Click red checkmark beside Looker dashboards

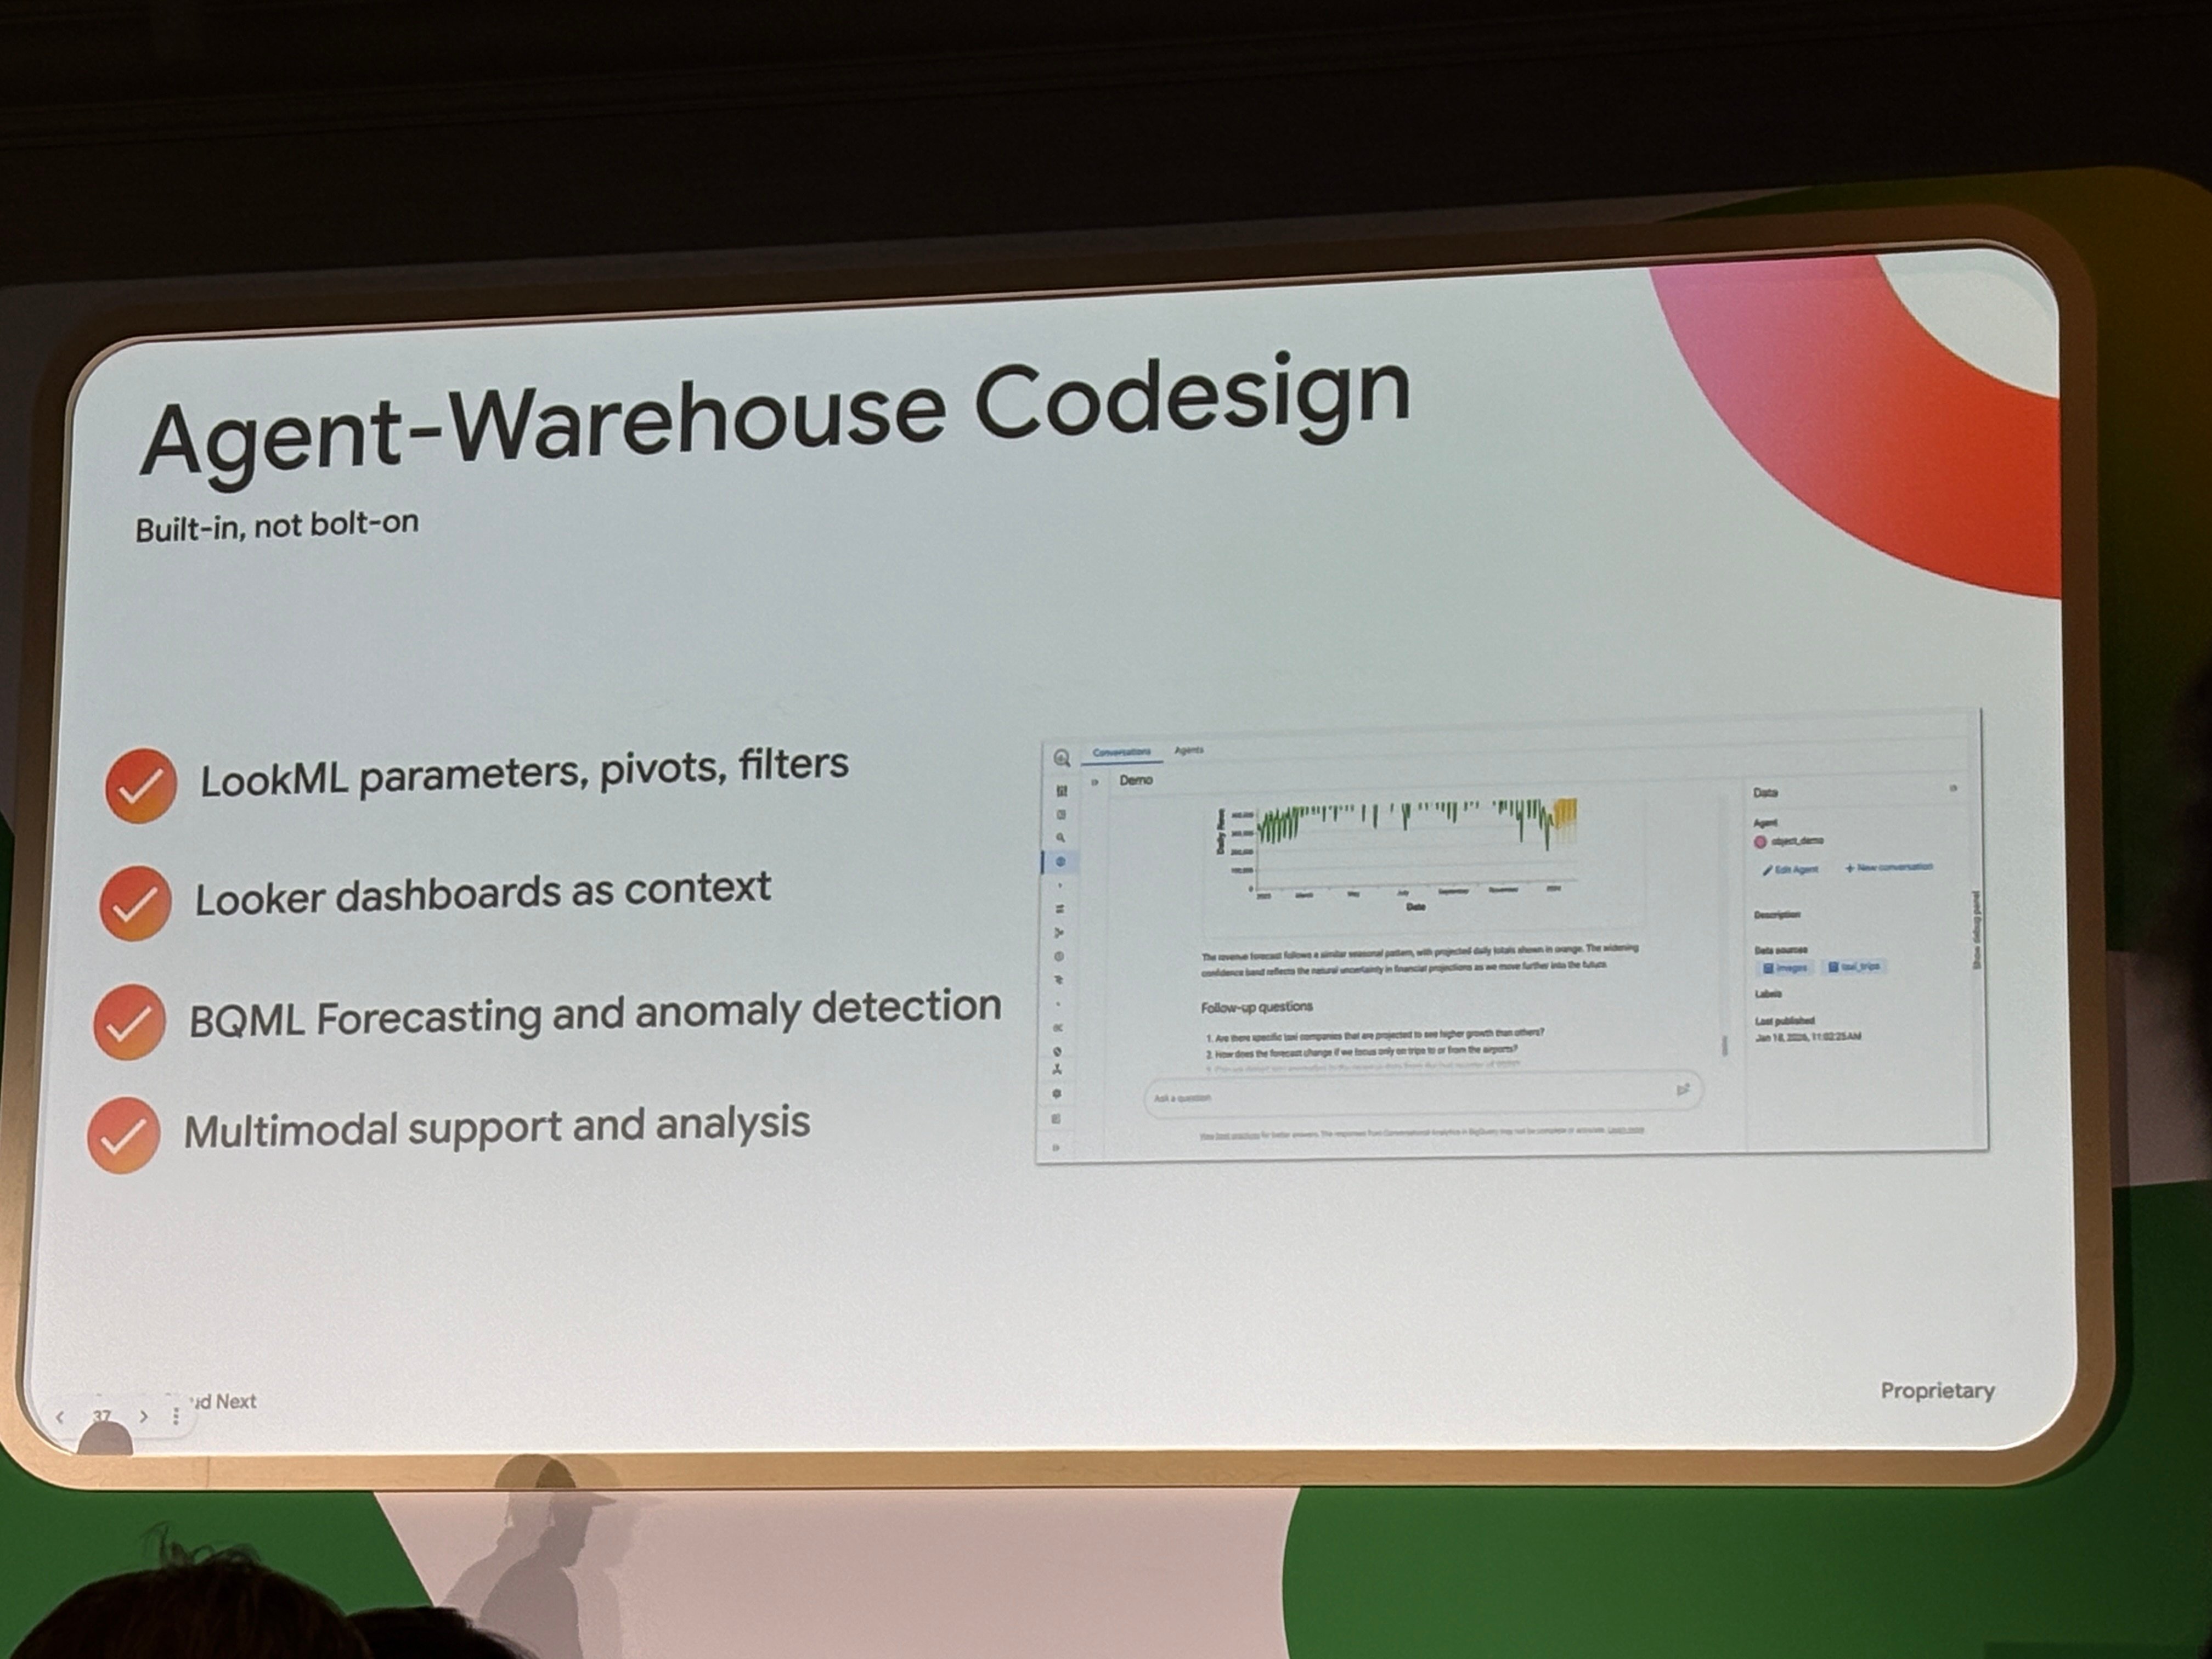(x=135, y=903)
